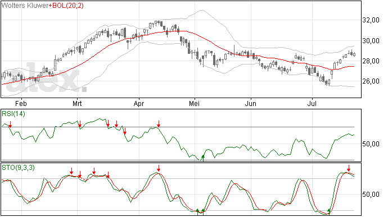Click the red sell arrow near July in STO panel
The image size is (388, 217).
(349, 168)
